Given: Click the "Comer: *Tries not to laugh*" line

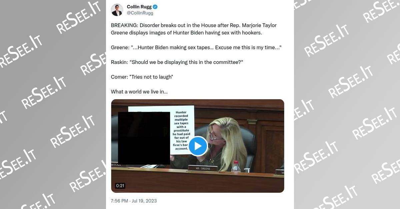Looking at the screenshot, I should (x=142, y=77).
